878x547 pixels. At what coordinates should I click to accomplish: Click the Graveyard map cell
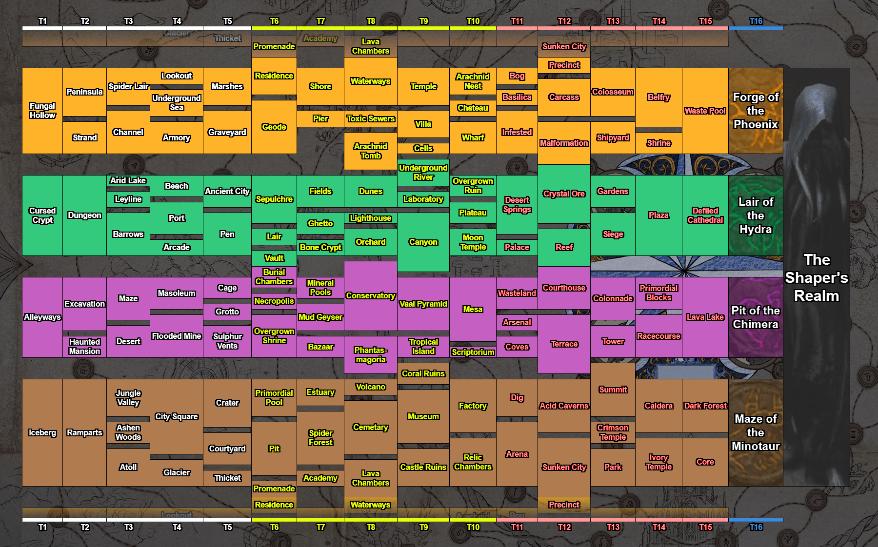[x=227, y=132]
